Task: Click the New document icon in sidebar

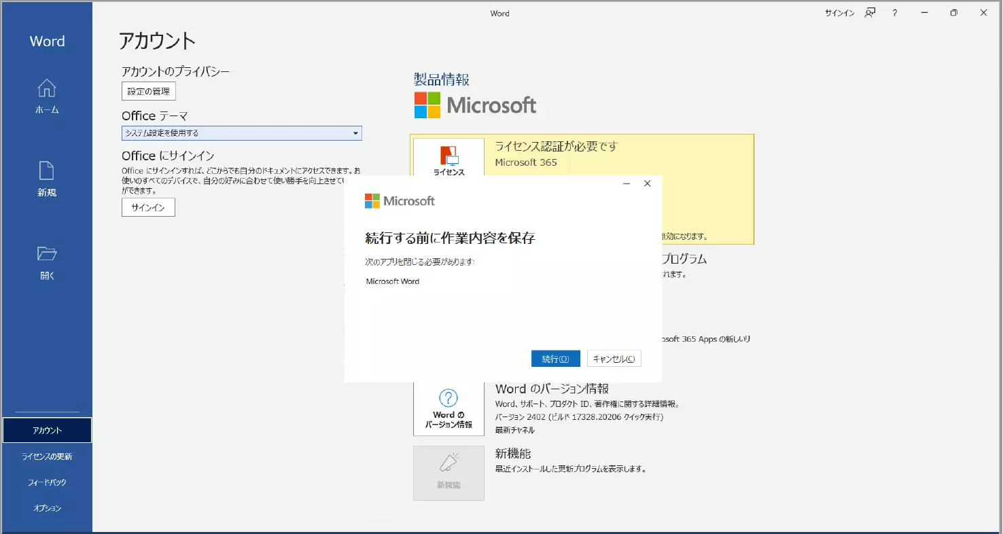Action: pyautogui.click(x=46, y=171)
